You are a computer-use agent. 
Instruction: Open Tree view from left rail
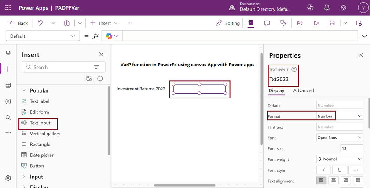point(8,53)
